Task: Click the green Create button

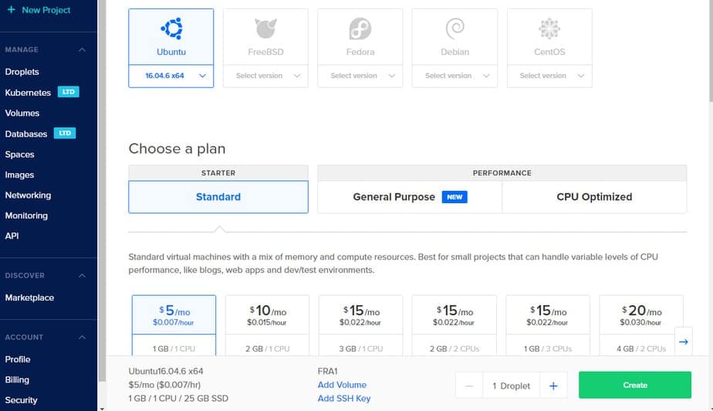Action: click(x=634, y=385)
